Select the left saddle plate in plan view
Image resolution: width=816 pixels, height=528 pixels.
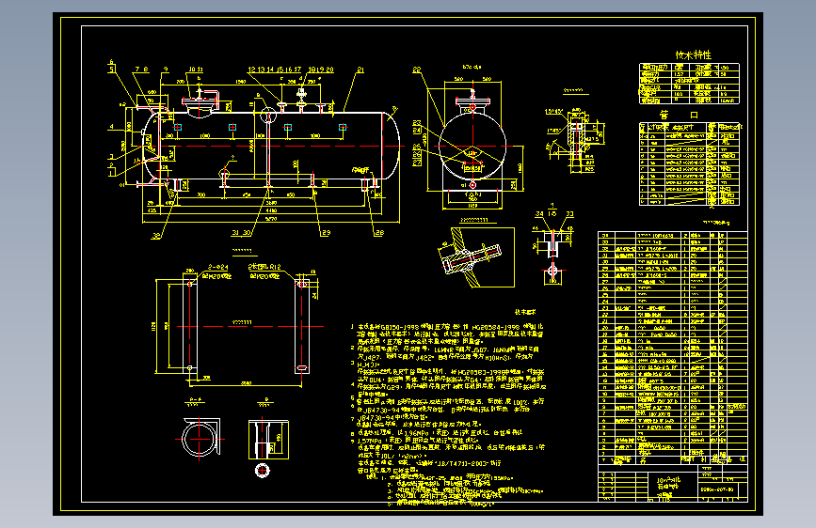click(x=190, y=326)
